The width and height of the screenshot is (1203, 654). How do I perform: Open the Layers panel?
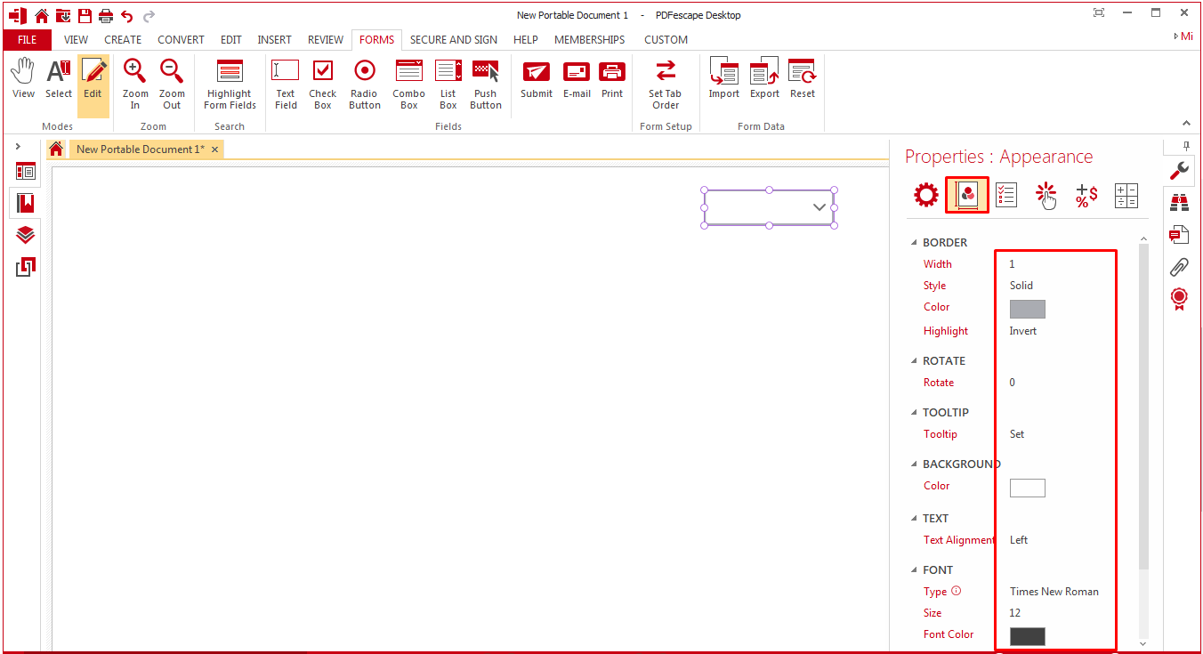[26, 235]
